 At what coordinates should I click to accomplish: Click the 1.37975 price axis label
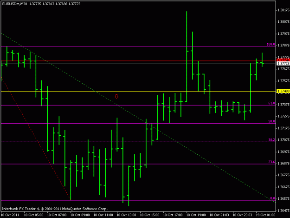[x=284, y=34]
